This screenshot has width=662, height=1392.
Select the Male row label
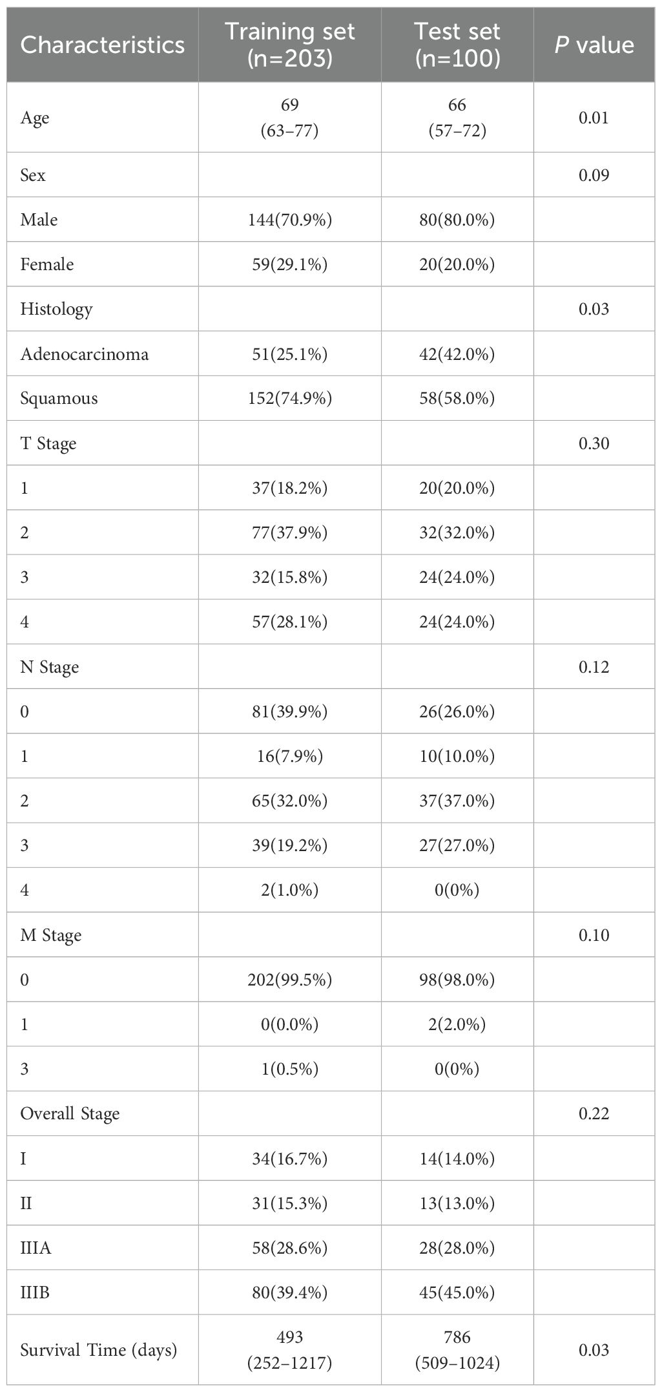coord(39,220)
